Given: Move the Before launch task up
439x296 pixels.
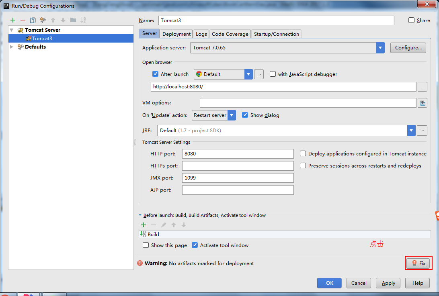Looking at the screenshot, I should tap(174, 225).
